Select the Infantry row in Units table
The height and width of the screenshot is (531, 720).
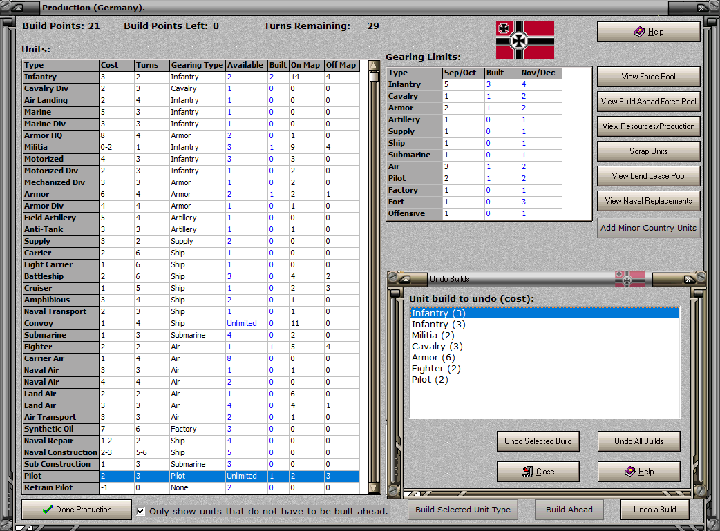tap(191, 77)
